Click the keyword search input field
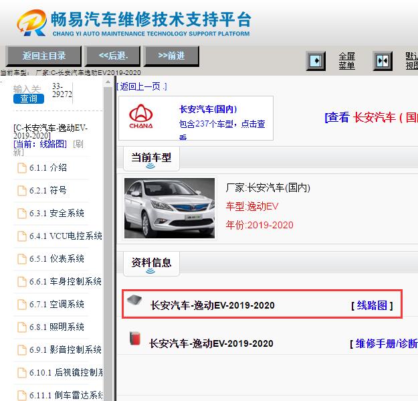 [27, 89]
